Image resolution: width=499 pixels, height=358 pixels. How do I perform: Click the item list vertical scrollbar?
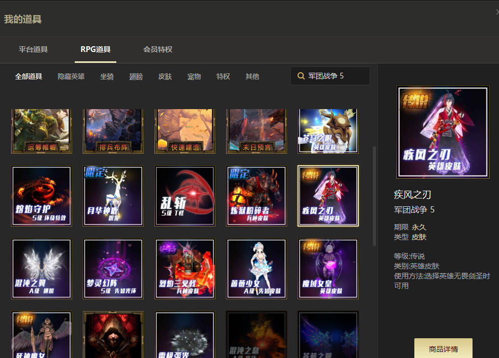[x=374, y=196]
